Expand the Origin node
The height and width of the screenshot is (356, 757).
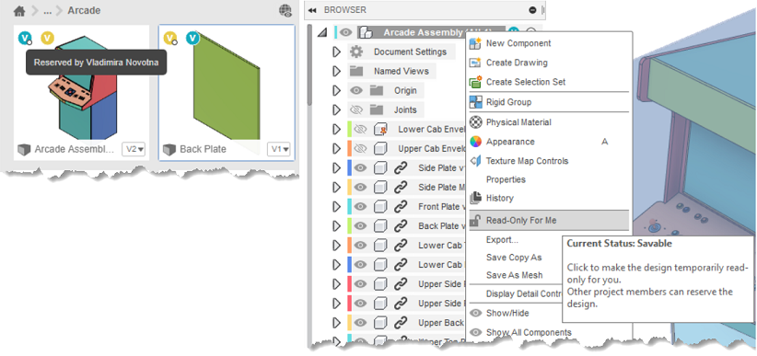(x=337, y=90)
